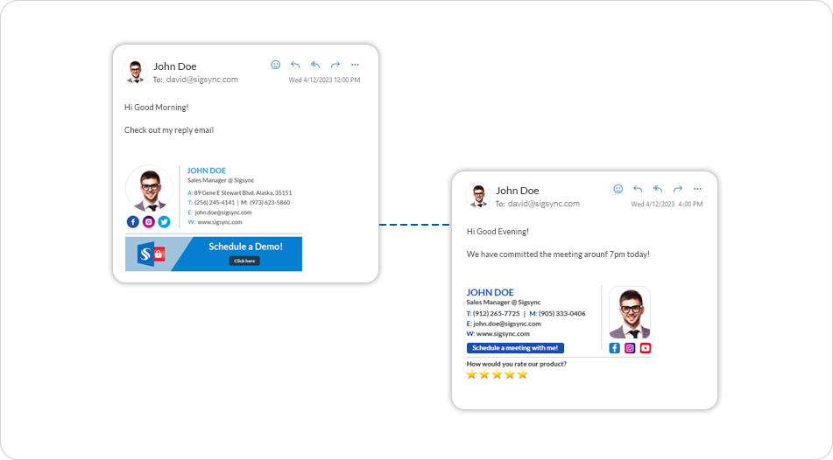
Task: Click the round profile photo in the signature
Action: pyautogui.click(x=149, y=189)
